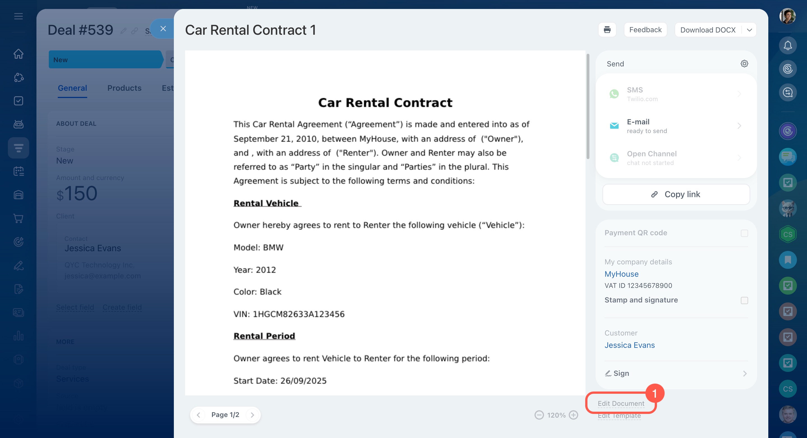
Task: Click the printer icon button
Action: coord(607,30)
